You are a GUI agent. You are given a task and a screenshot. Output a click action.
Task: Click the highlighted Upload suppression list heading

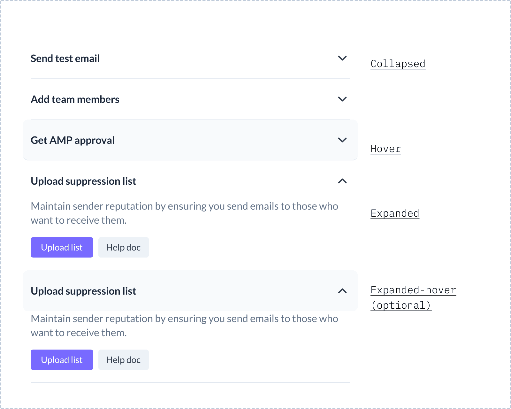(83, 291)
